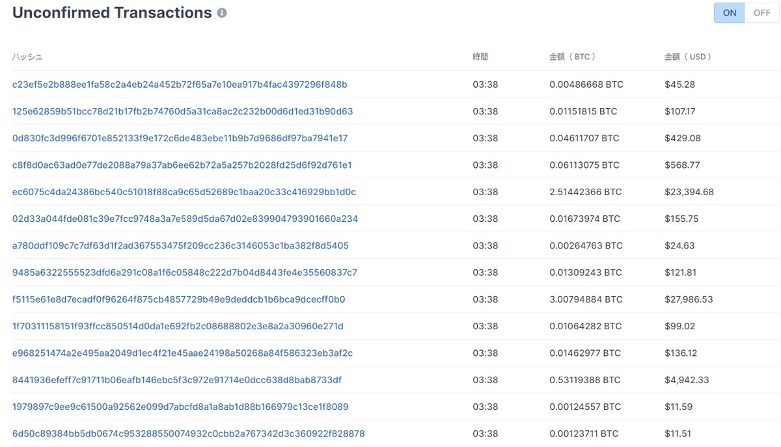The image size is (781, 447).
Task: Open transaction hash starting with f5115e61e8d7
Action: (178, 299)
